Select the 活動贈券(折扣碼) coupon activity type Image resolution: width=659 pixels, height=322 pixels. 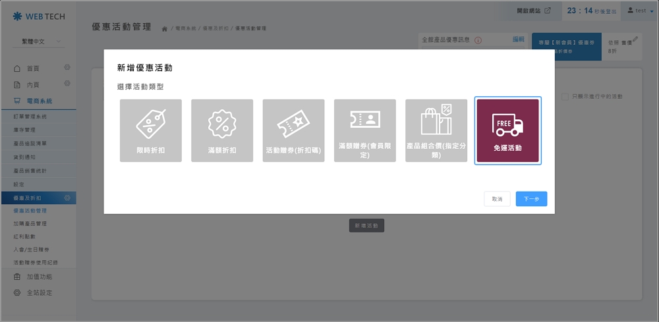point(293,130)
